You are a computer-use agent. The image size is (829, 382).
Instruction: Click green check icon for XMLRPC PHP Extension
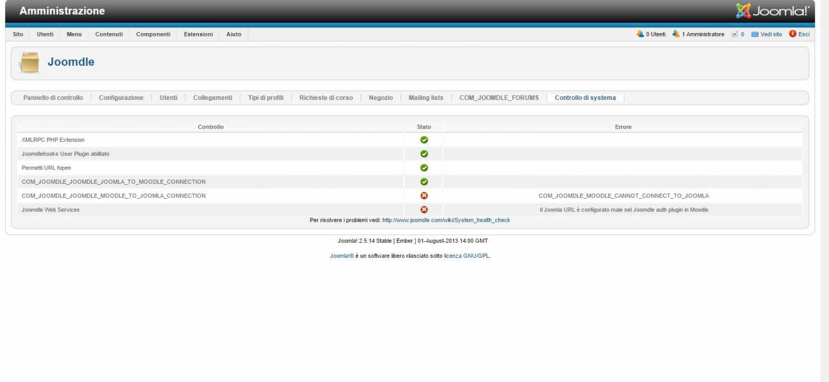pyautogui.click(x=424, y=140)
